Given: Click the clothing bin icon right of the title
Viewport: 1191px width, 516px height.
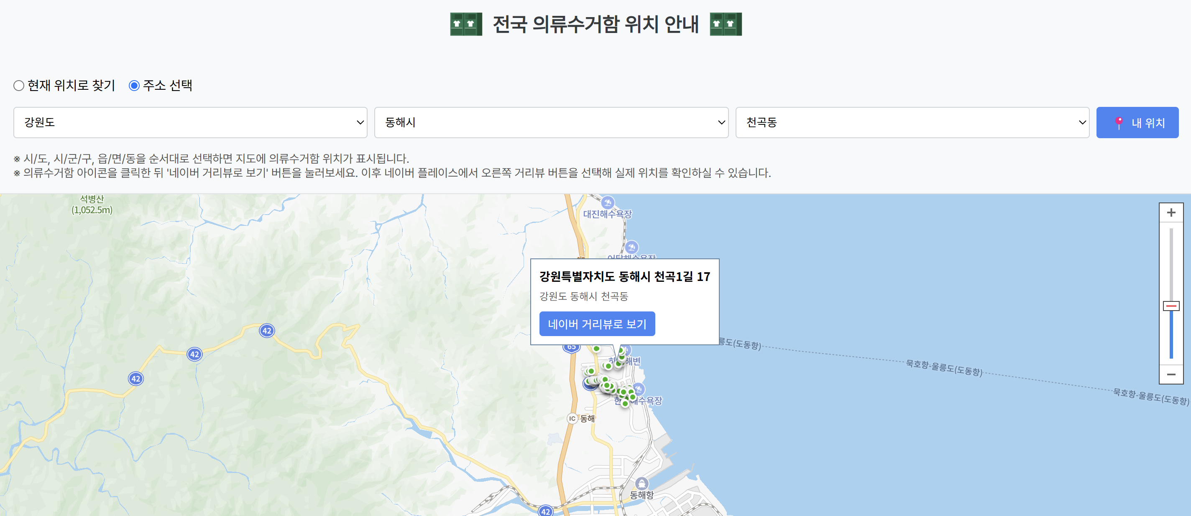Looking at the screenshot, I should click(x=726, y=24).
